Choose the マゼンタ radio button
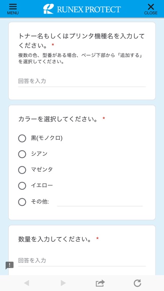 tap(22, 170)
